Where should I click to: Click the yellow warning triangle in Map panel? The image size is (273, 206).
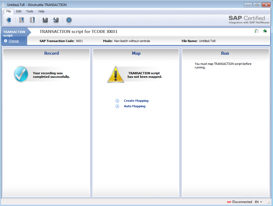point(116,75)
